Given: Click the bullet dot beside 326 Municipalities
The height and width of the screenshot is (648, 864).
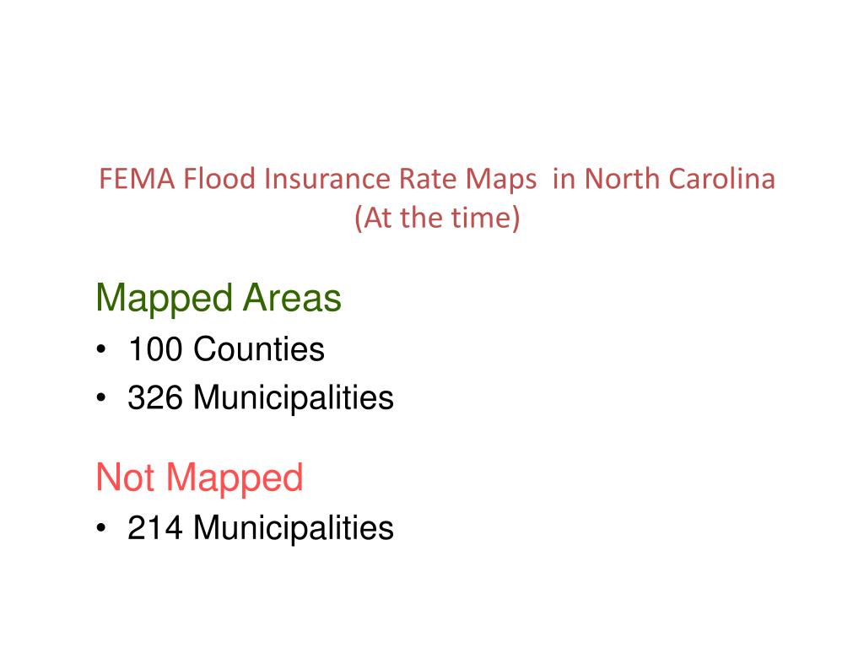Looking at the screenshot, I should point(101,397).
